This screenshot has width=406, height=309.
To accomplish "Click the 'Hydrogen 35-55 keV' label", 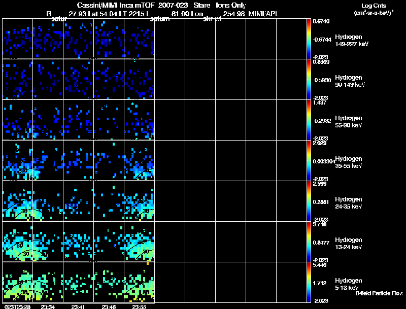I will pos(349,162).
